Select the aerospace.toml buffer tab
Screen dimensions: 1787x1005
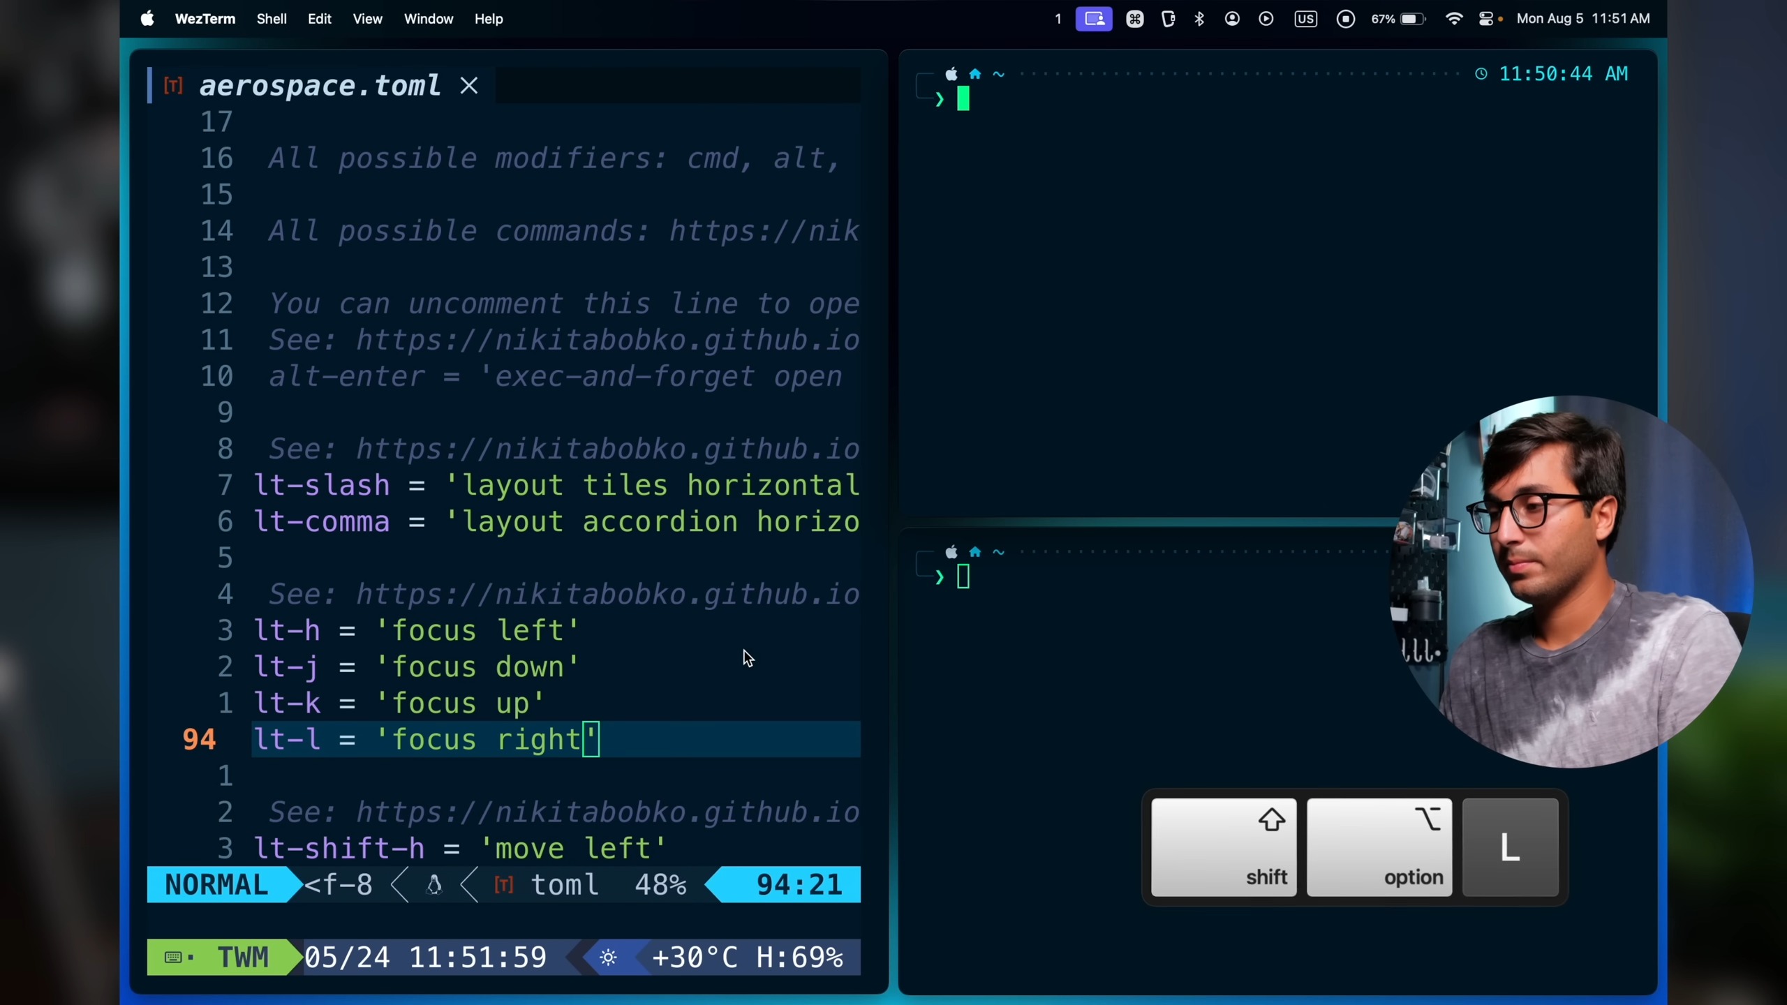(x=319, y=86)
